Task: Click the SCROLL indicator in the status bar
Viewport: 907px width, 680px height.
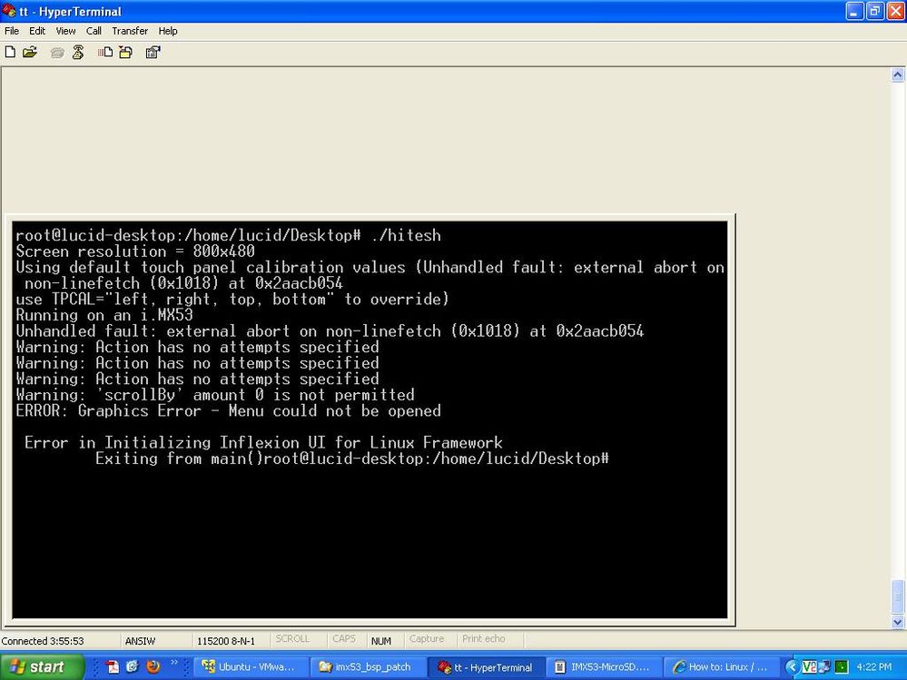Action: tap(292, 639)
